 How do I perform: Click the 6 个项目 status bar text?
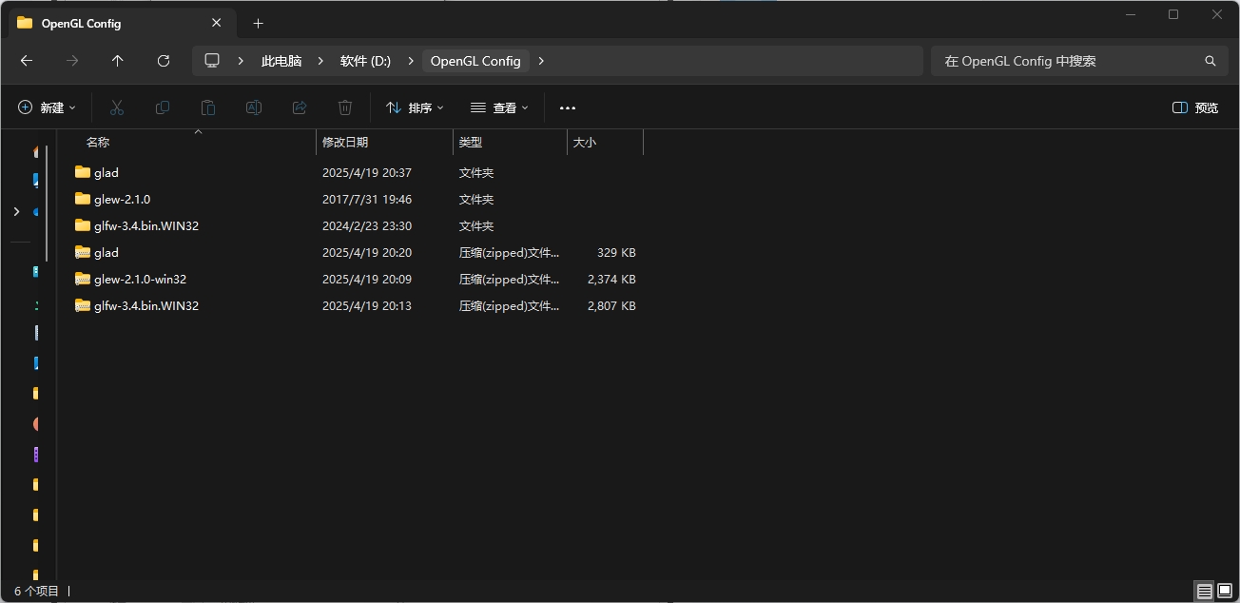(x=36, y=591)
